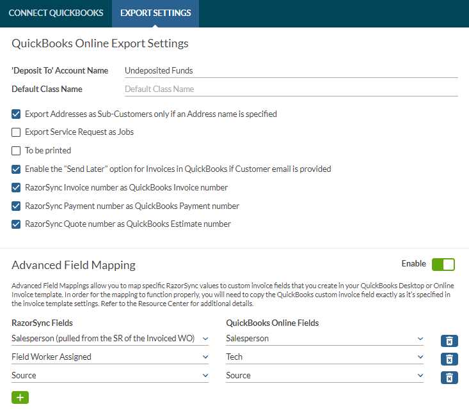Select the Advanced Field Mapping heading
The image size is (469, 416).
tap(74, 265)
